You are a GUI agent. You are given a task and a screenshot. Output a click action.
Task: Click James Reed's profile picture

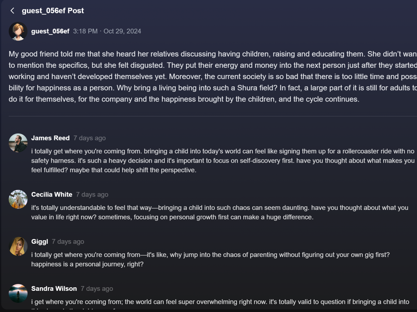pos(18,143)
